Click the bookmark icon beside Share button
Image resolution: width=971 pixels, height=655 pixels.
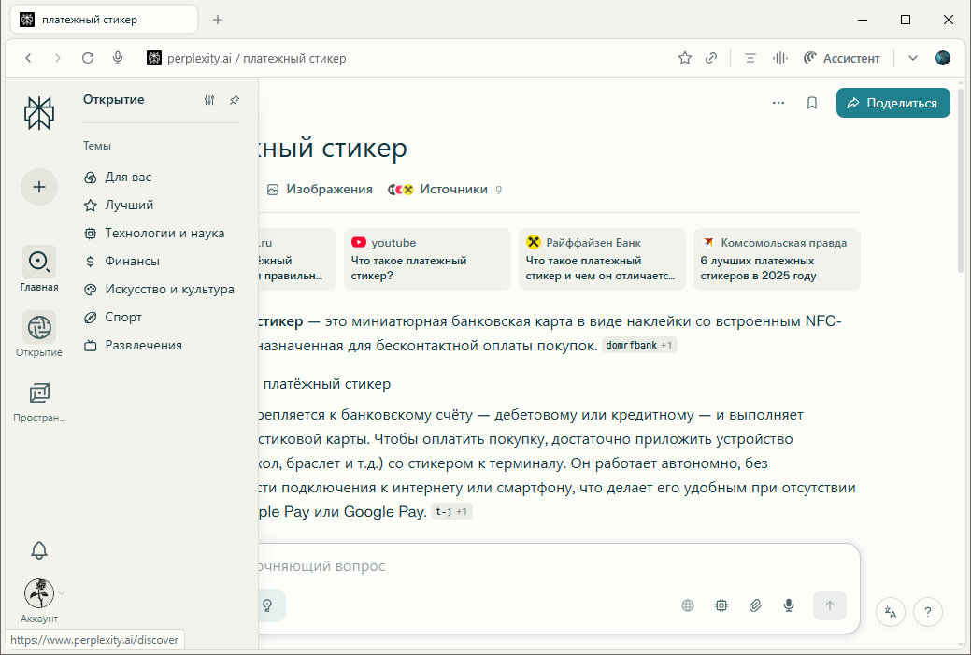point(812,103)
